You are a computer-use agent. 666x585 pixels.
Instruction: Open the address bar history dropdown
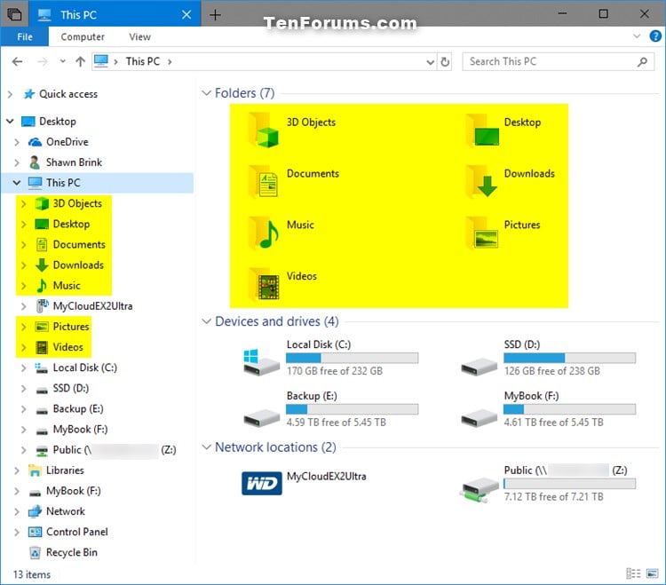tap(431, 62)
